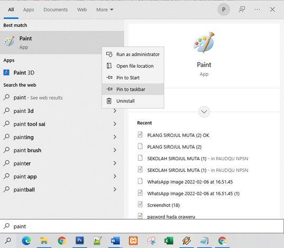This screenshot has width=284, height=248.
Task: Switch to Photoshop in taskbar
Action: [x=79, y=241]
